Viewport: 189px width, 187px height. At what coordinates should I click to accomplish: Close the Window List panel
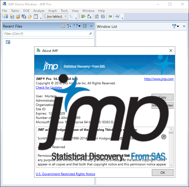184,26
